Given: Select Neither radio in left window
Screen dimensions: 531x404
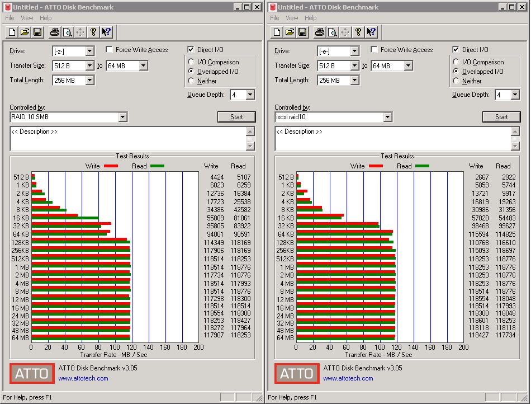Looking at the screenshot, I should point(191,81).
